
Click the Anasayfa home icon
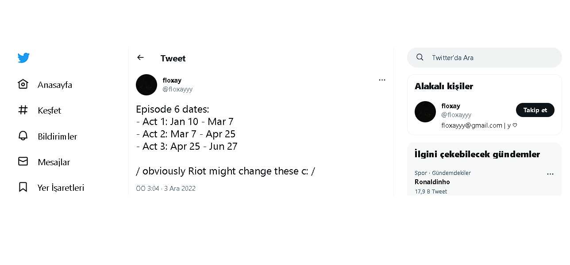(x=23, y=84)
